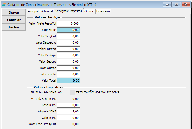The width and height of the screenshot is (192, 129).
Task: Select the Outros tab
Action: [89, 11]
